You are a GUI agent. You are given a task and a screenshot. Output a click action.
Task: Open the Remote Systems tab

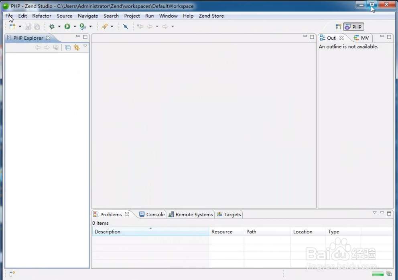(x=191, y=215)
